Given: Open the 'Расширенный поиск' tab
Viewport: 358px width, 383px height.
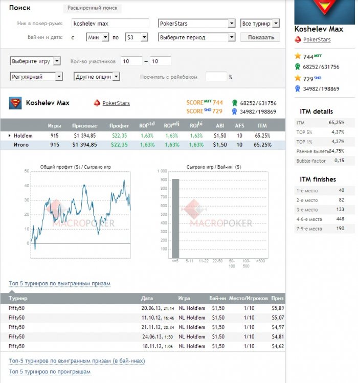Looking at the screenshot, I should (93, 8).
